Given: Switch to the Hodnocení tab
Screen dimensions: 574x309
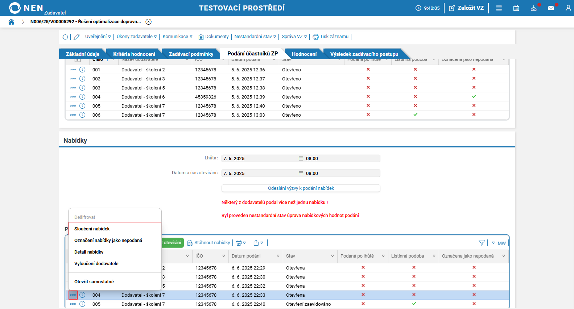Looking at the screenshot, I should [x=304, y=54].
